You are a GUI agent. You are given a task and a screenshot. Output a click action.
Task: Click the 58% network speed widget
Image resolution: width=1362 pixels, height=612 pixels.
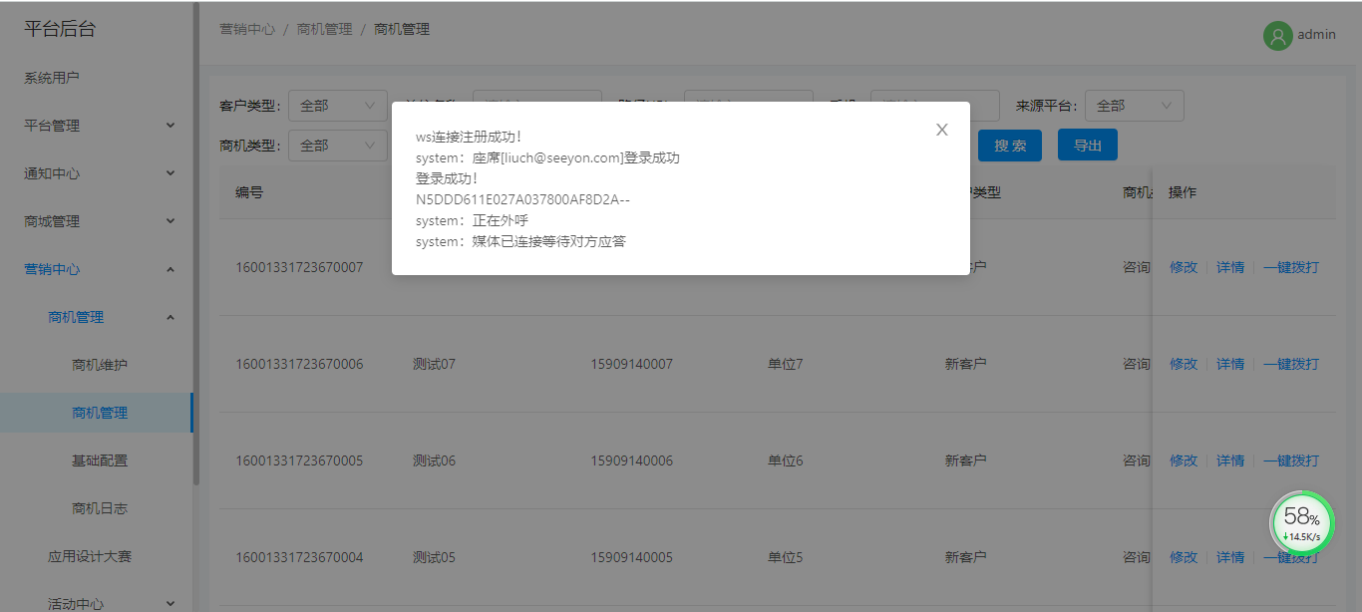(x=1301, y=523)
